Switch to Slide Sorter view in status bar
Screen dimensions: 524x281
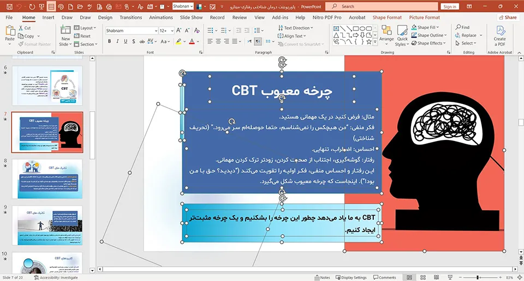pyautogui.click(x=422, y=277)
